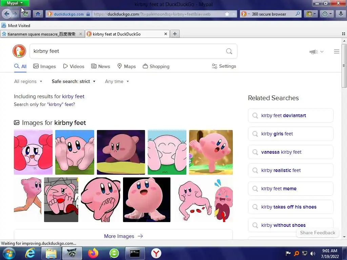The height and width of the screenshot is (260, 347).
Task: Click the Share Feedback button
Action: pos(318,233)
